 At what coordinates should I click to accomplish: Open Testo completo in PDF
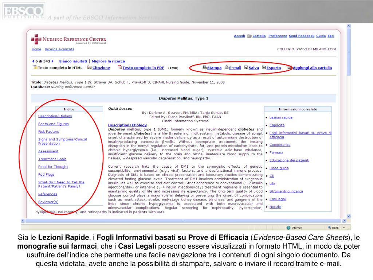[143, 67]
